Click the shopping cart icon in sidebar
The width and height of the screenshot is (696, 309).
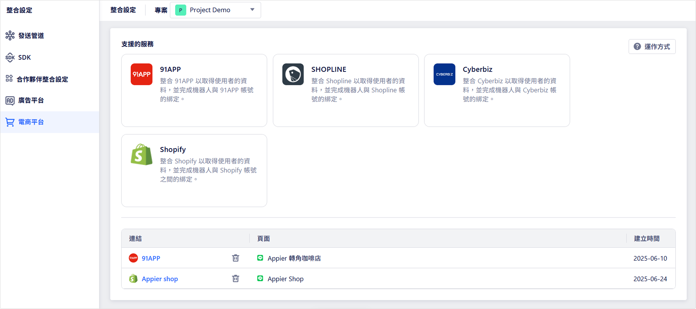coord(10,122)
